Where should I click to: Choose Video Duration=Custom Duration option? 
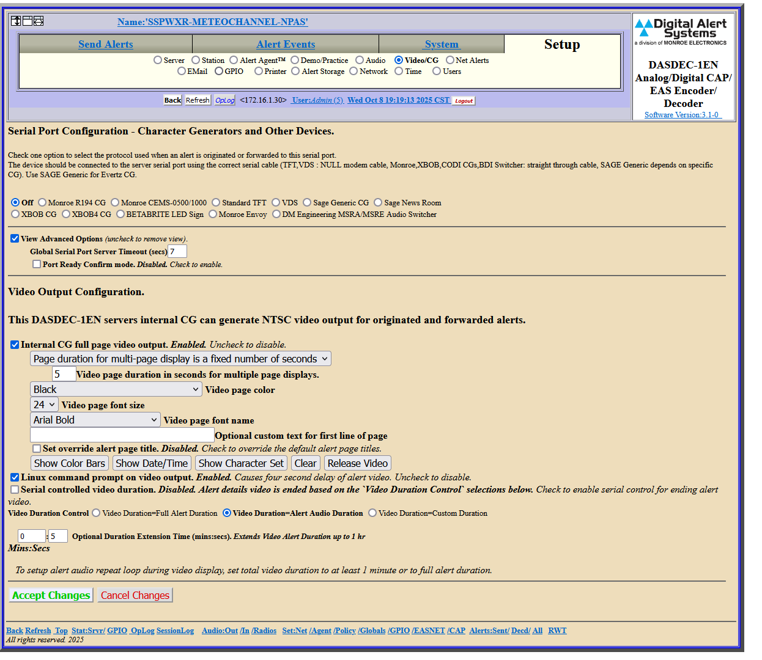coord(372,513)
